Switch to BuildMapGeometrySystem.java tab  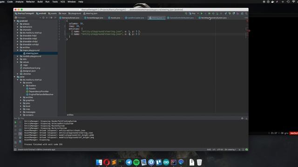214,18
